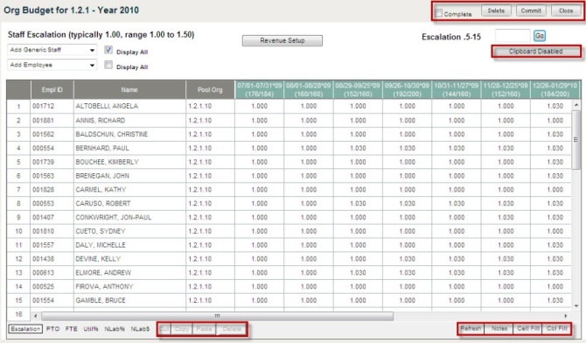Click the Delete button beside Commit
The height and width of the screenshot is (343, 586).
[x=496, y=10]
